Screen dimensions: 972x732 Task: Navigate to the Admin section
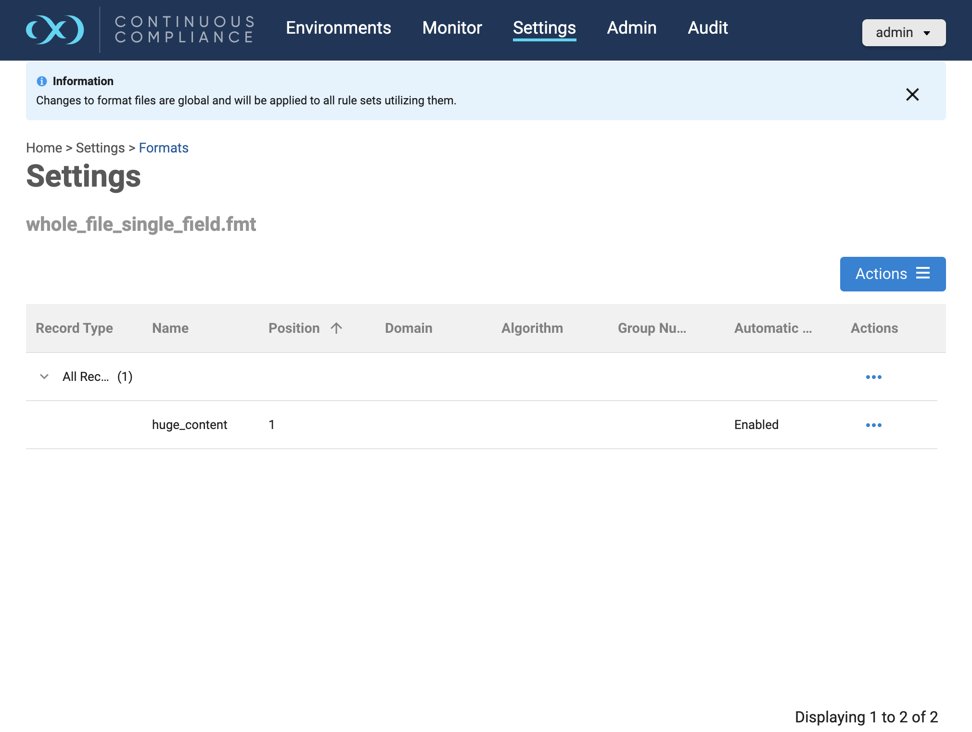(631, 28)
